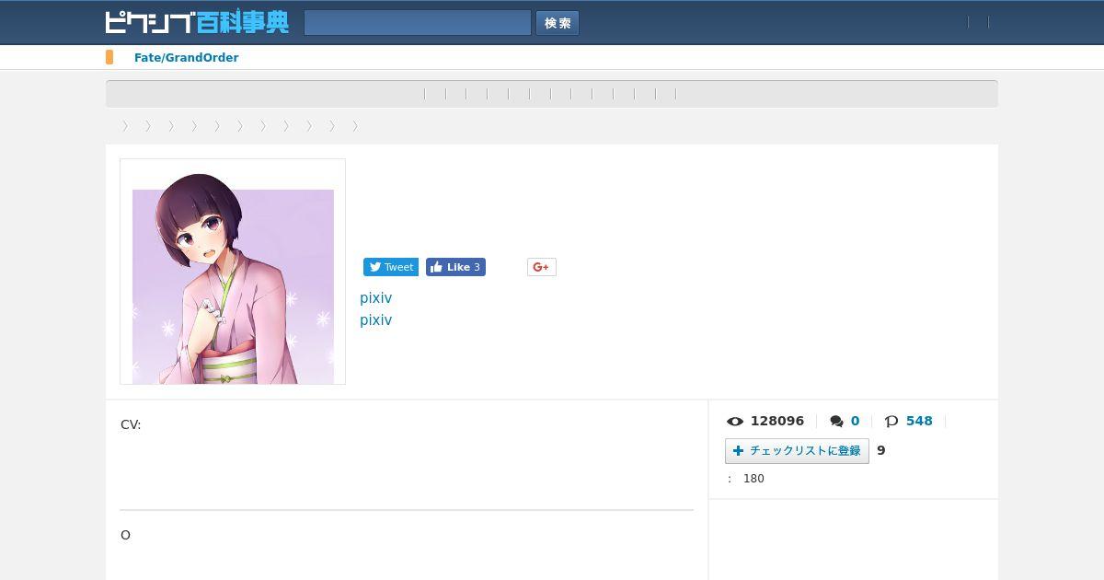Viewport: 1104px width, 580px height.
Task: Focus the search input field in header
Action: tap(418, 23)
